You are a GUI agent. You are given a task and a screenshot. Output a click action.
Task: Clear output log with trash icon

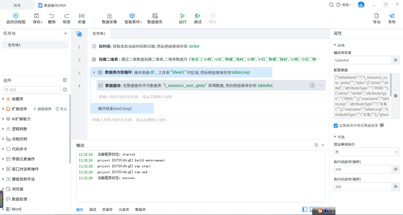point(316,145)
